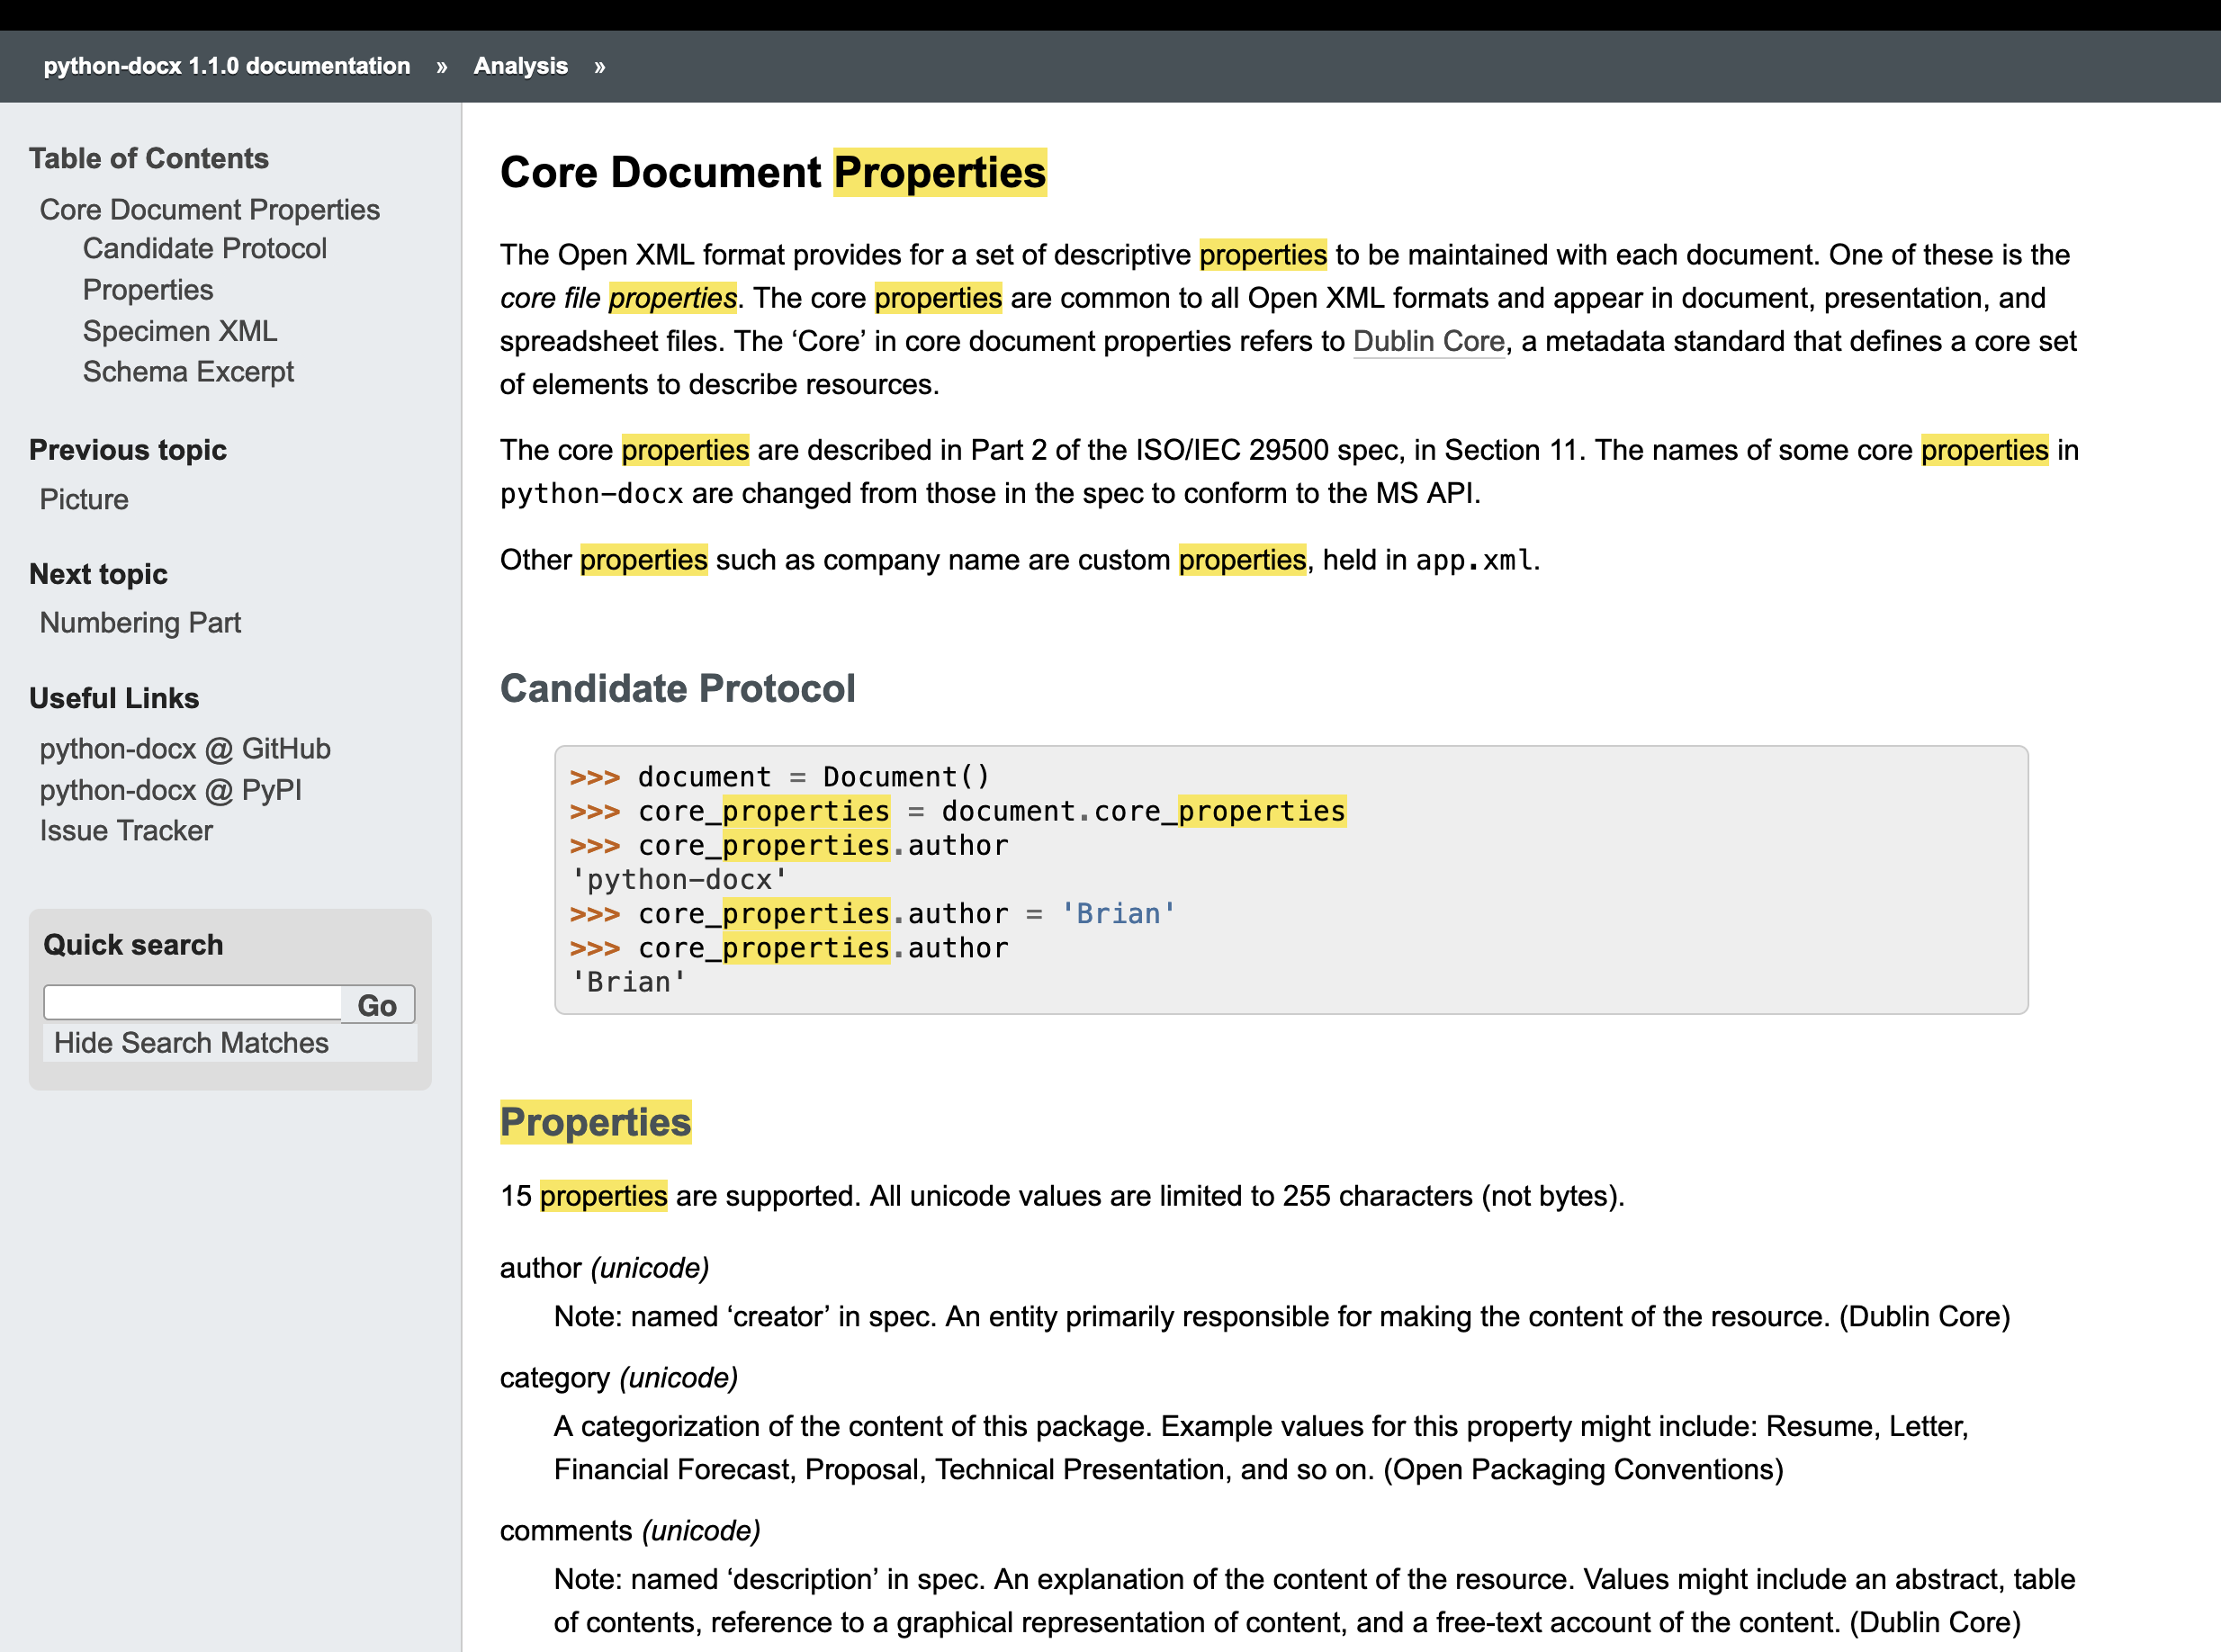Open next topic Numbering Part

[x=140, y=623]
